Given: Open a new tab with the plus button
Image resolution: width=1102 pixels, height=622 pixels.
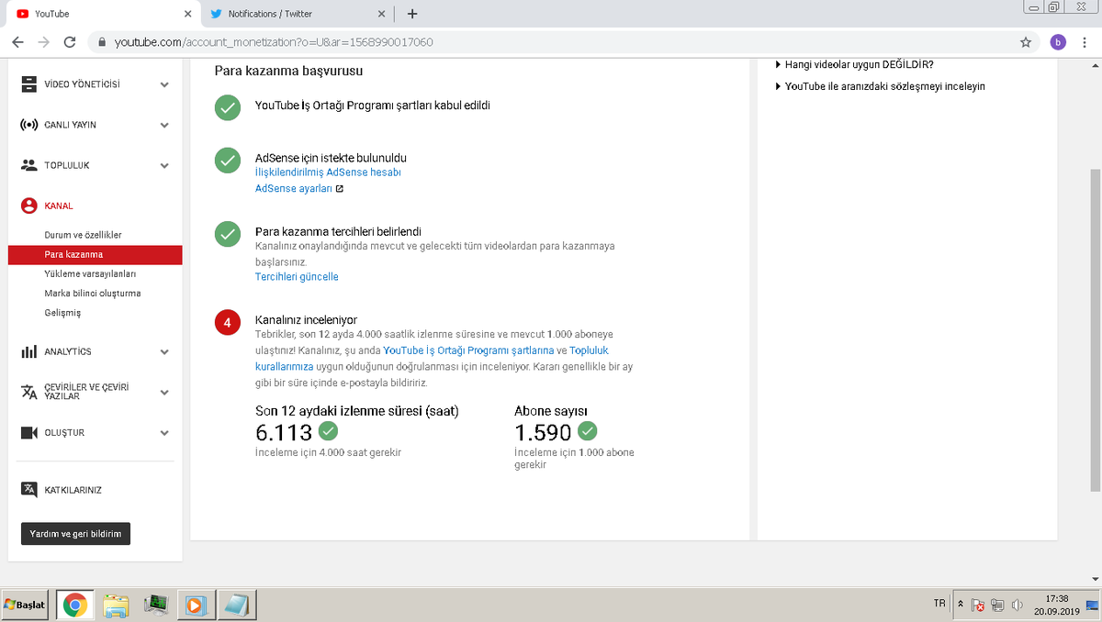Looking at the screenshot, I should coord(412,14).
